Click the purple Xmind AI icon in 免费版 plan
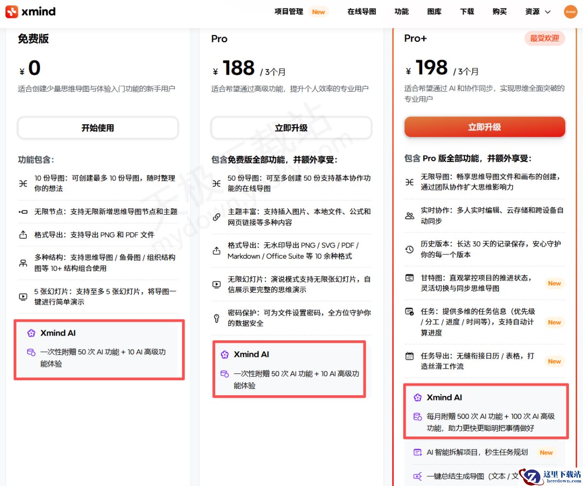This screenshot has height=486, width=583. [30, 333]
